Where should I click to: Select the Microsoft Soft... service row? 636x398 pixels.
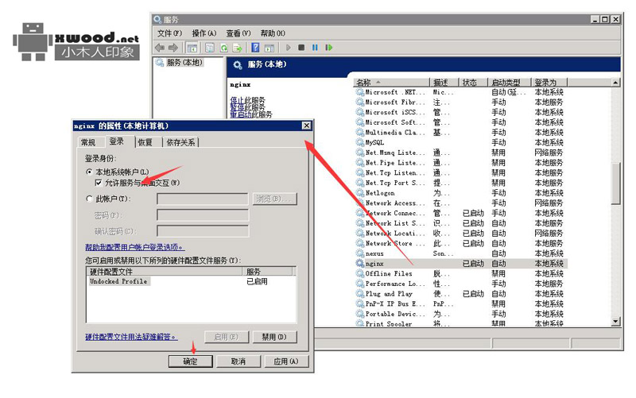[x=461, y=122]
